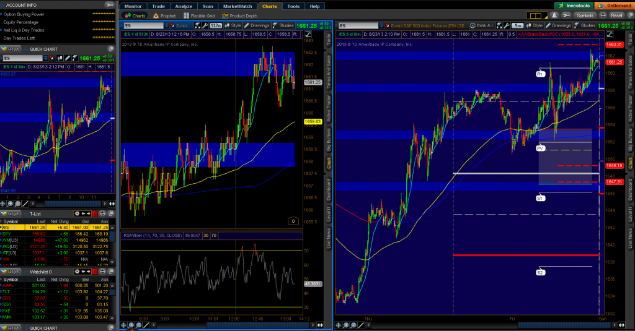Expand the symbol dropdown on left chart

click(166, 25)
